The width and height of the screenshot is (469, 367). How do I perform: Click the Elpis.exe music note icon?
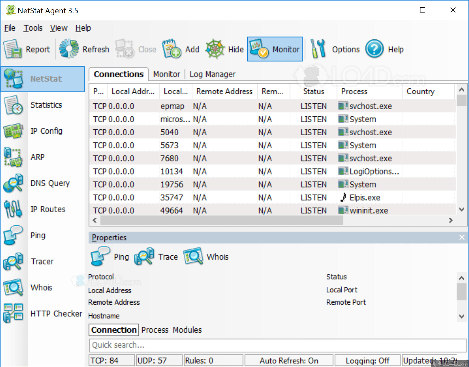tap(343, 197)
